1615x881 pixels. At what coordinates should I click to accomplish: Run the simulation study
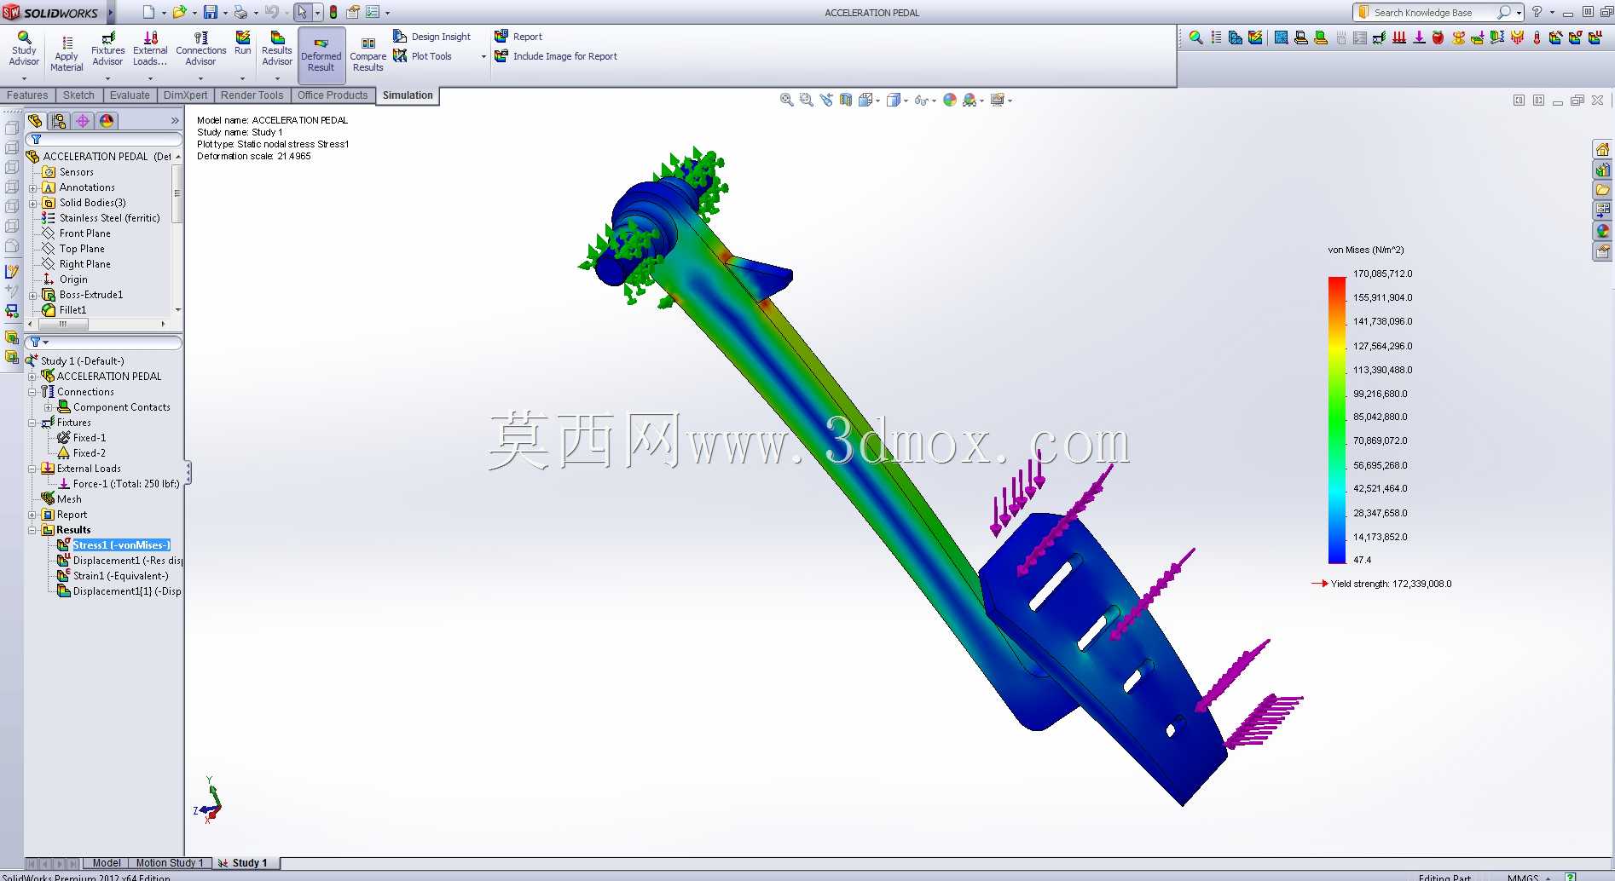243,43
